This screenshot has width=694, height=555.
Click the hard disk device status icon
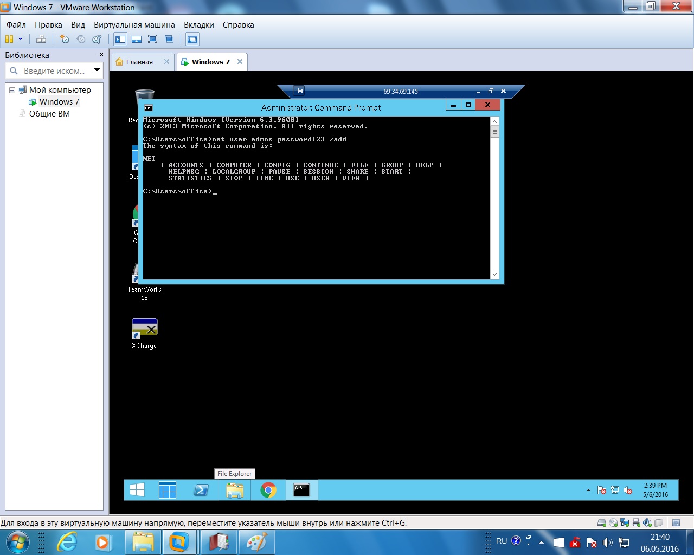602,523
